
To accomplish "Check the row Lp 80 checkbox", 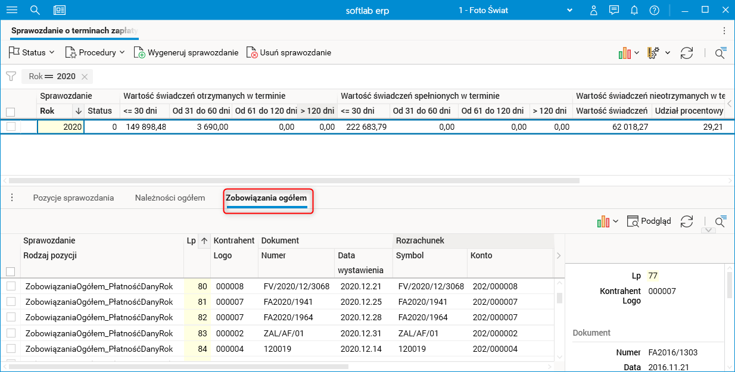I will 11,286.
